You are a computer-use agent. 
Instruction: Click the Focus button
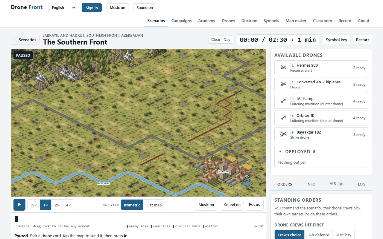[255, 205]
